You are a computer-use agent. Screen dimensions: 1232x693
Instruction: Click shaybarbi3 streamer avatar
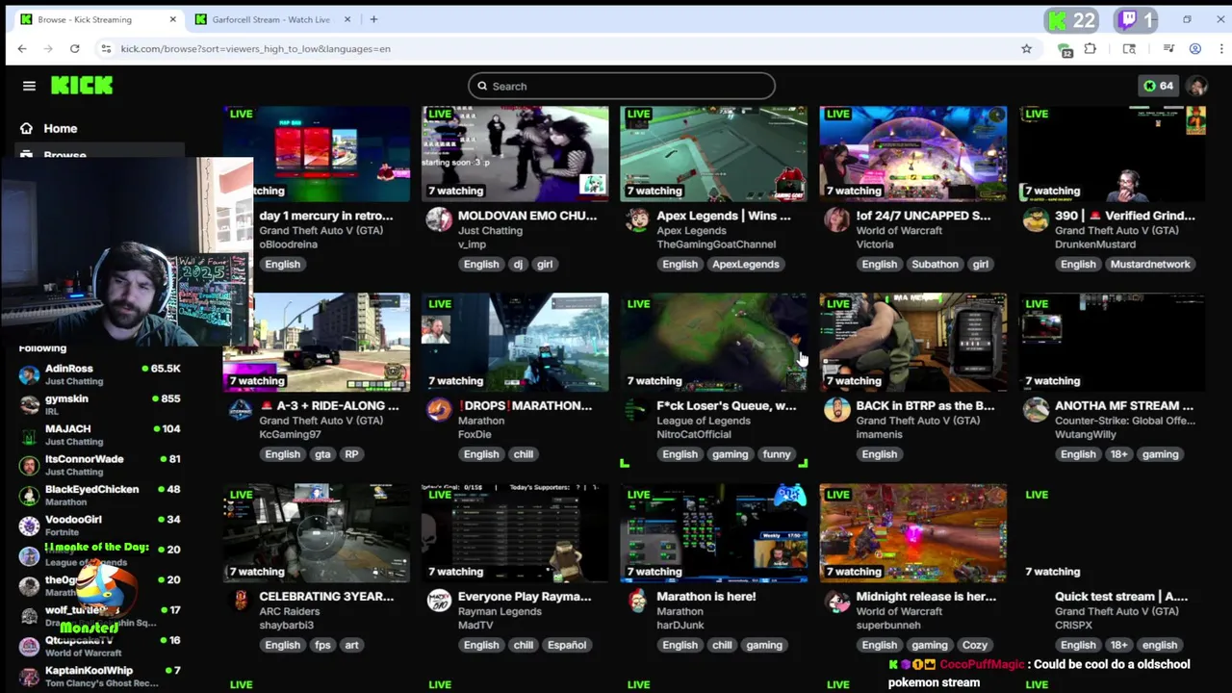(x=240, y=600)
